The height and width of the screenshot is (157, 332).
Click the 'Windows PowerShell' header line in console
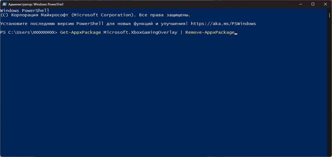[25, 11]
